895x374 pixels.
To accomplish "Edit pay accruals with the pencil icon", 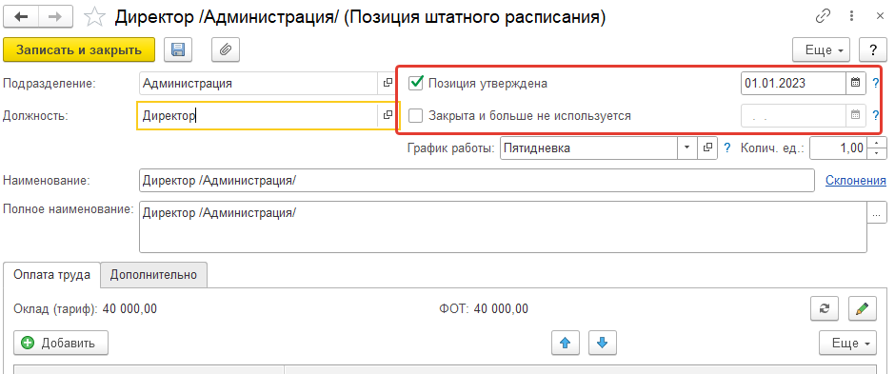I will click(x=862, y=308).
